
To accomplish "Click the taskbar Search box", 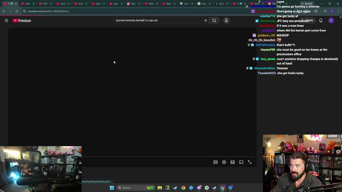I will [x=135, y=188].
